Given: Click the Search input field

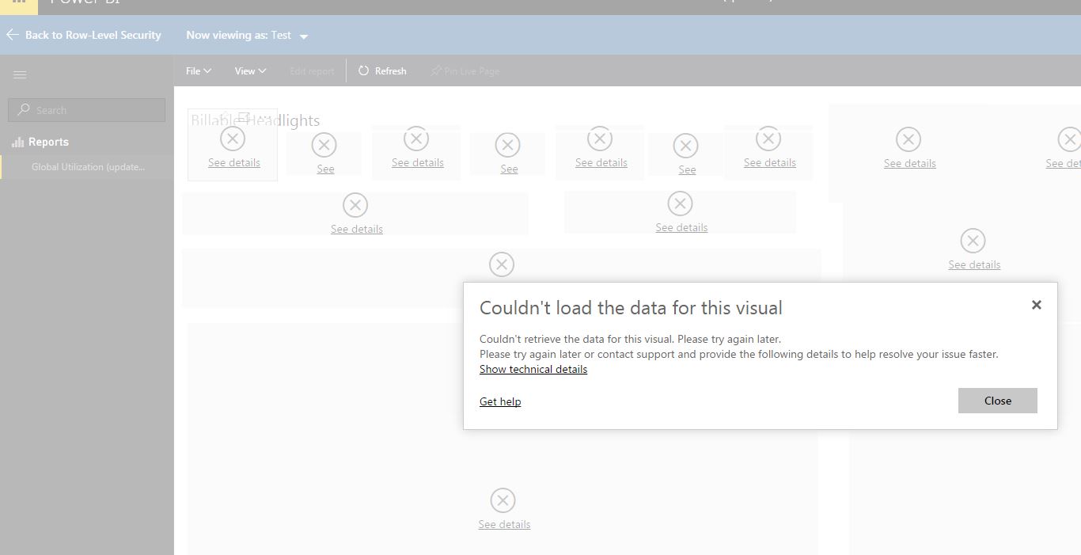Looking at the screenshot, I should [x=87, y=110].
